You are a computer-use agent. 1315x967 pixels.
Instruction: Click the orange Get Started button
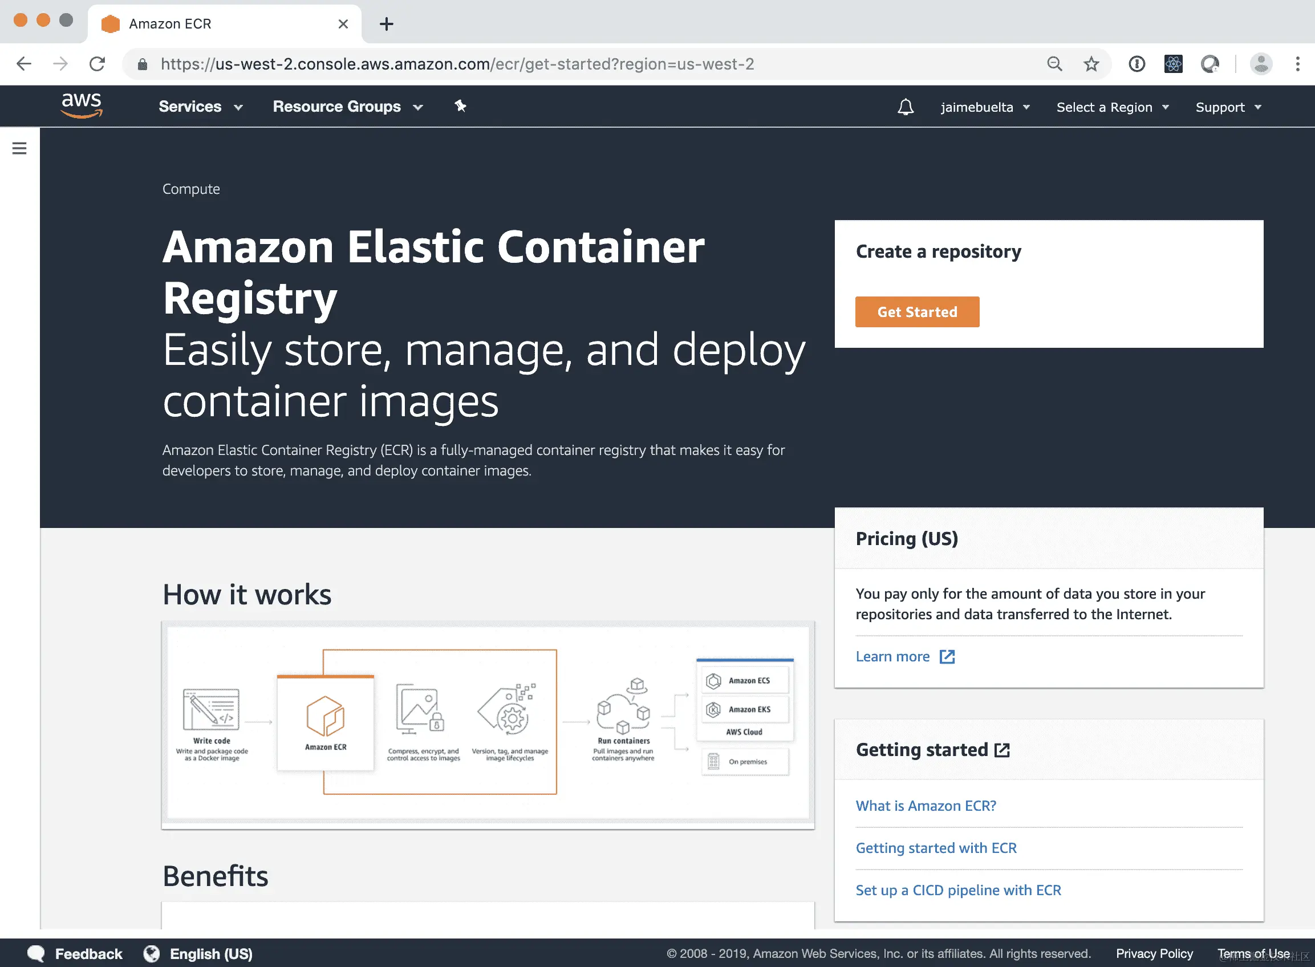pyautogui.click(x=916, y=312)
